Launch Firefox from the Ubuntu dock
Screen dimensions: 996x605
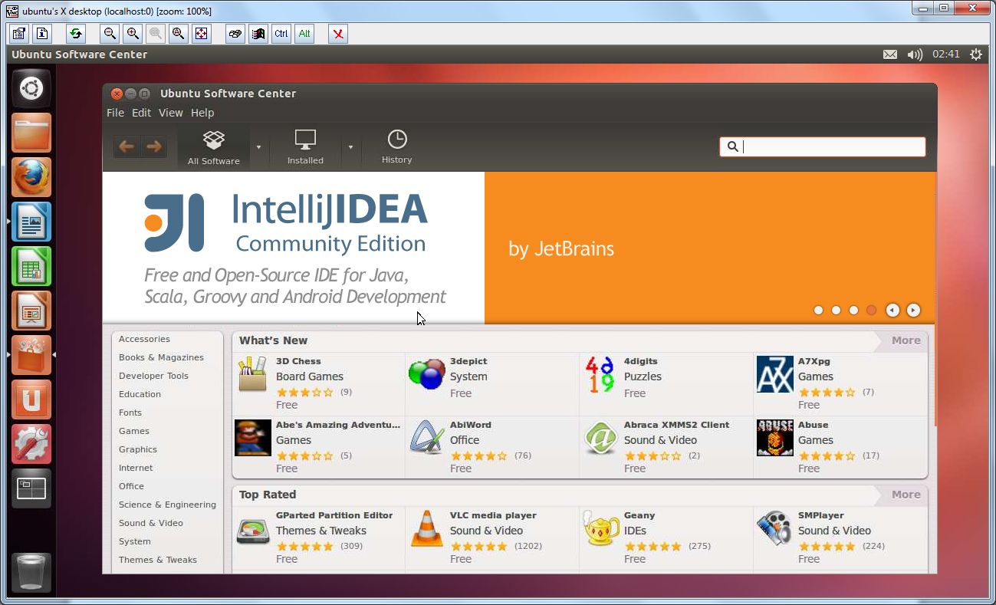point(31,177)
